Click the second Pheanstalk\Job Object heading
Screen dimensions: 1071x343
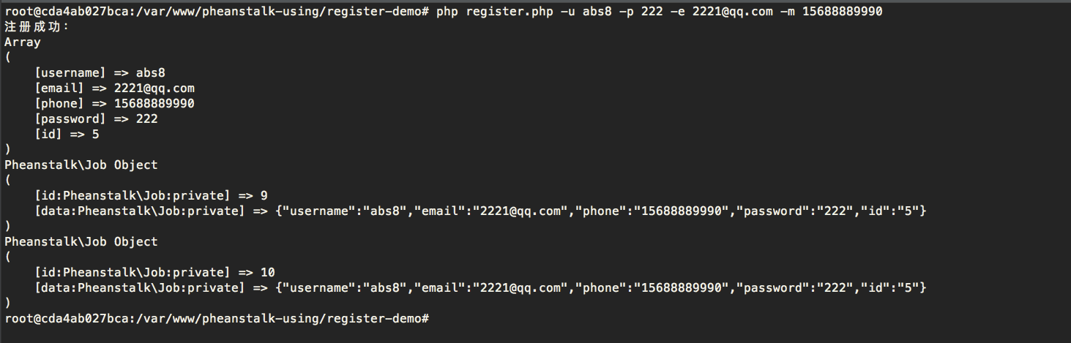(x=81, y=242)
